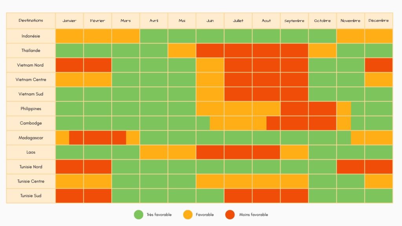Click Tunisie Nord's red Décembre cell
Image resolution: width=402 pixels, height=226 pixels.
pos(378,167)
